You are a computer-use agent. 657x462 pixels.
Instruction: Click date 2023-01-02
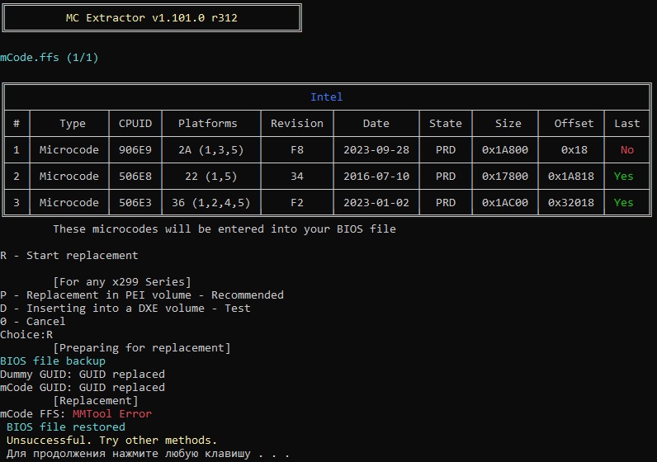point(376,203)
